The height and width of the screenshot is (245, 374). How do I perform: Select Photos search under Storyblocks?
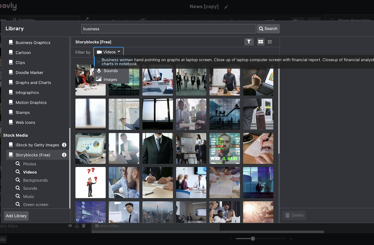tap(29, 164)
